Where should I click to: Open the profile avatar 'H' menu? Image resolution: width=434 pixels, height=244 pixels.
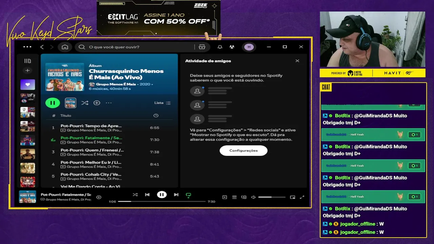[249, 47]
